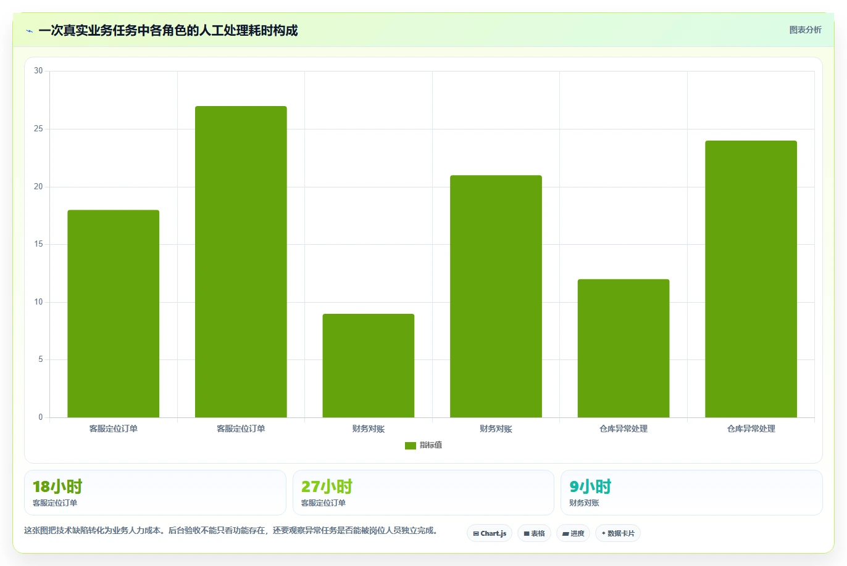Click the lightning icon beside the chart title
The height and width of the screenshot is (566, 847).
[29, 31]
